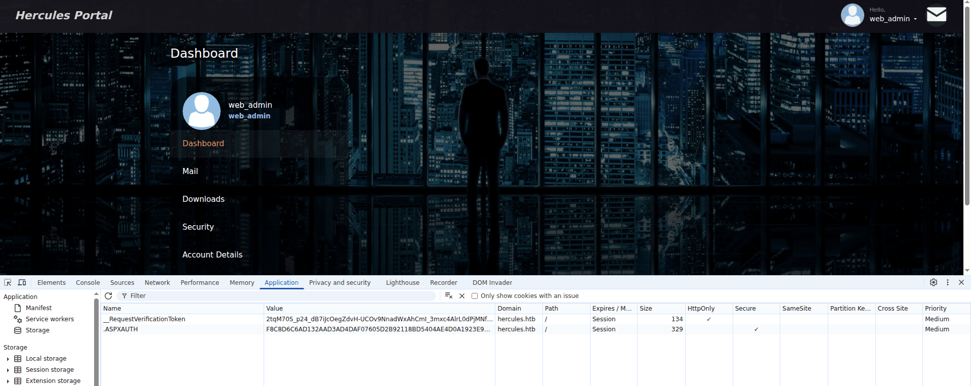Click the header user avatar icon
The height and width of the screenshot is (386, 971).
(x=852, y=15)
